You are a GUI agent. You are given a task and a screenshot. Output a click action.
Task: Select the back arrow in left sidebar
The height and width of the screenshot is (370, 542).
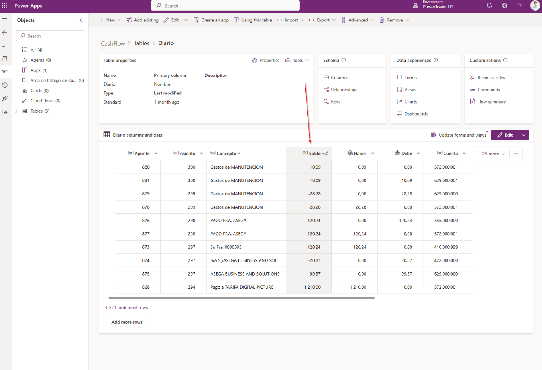pos(5,33)
